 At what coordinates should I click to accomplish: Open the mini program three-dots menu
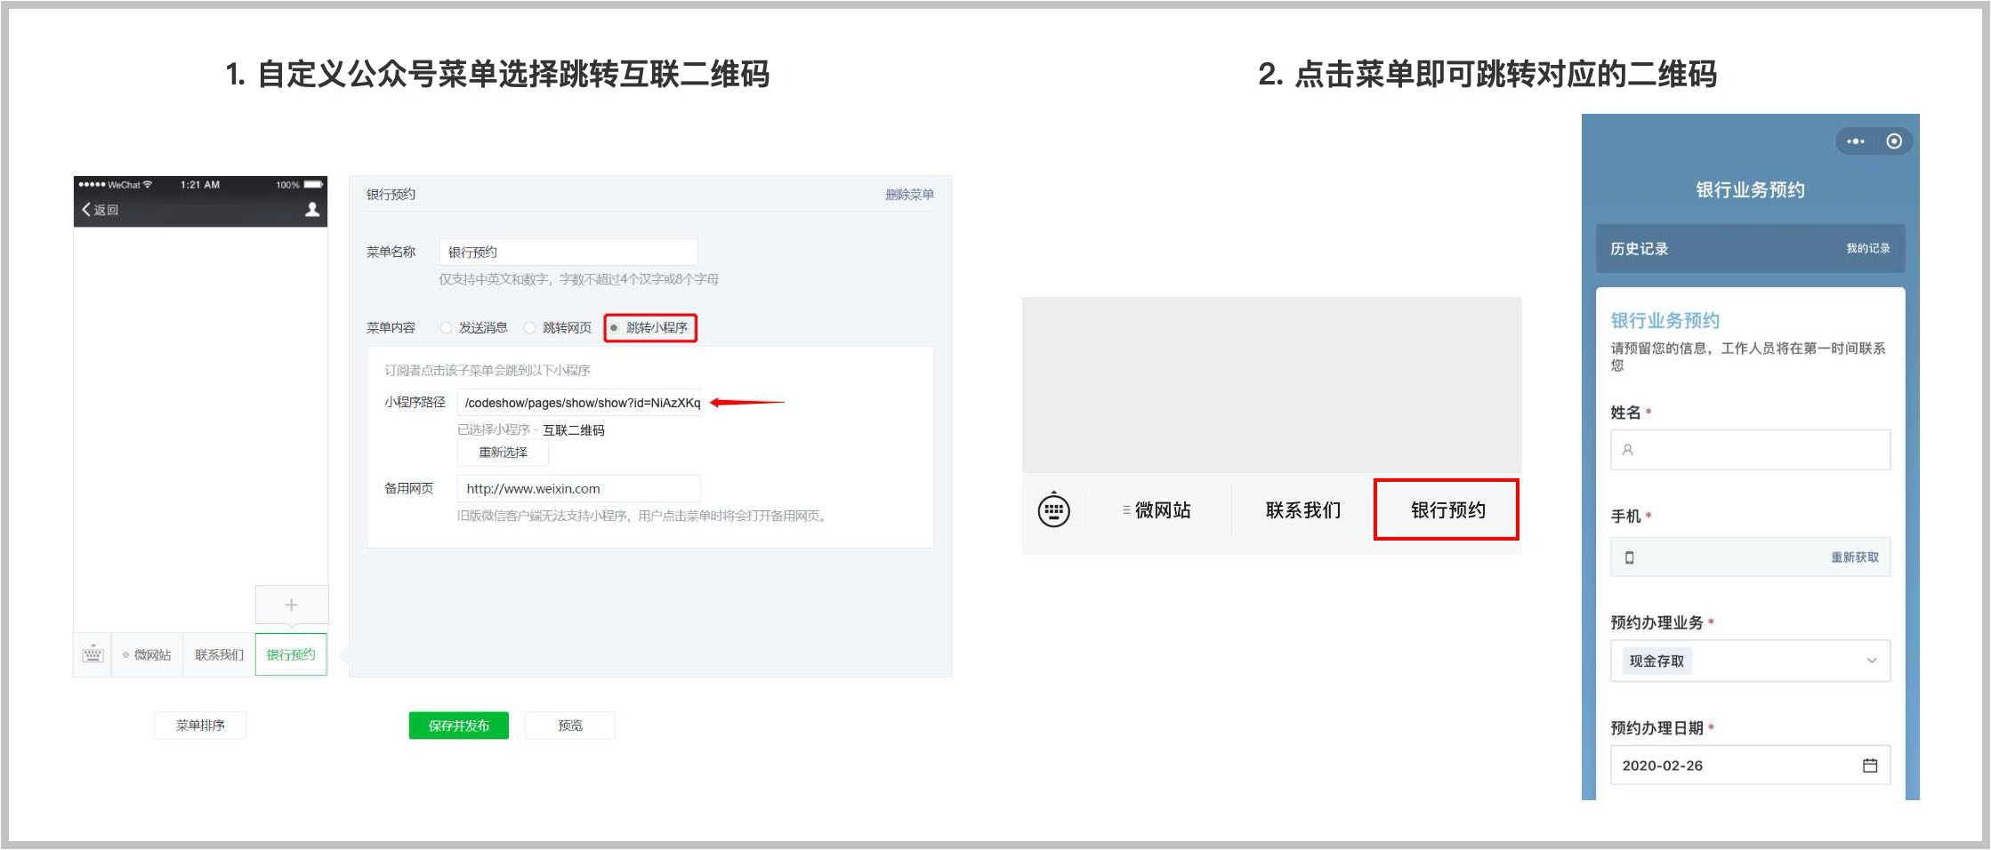(x=1856, y=141)
